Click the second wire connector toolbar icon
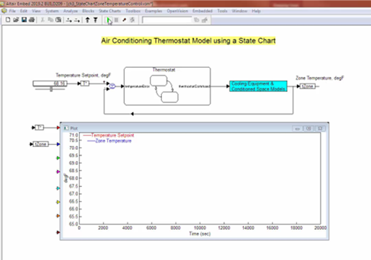 coord(77,20)
